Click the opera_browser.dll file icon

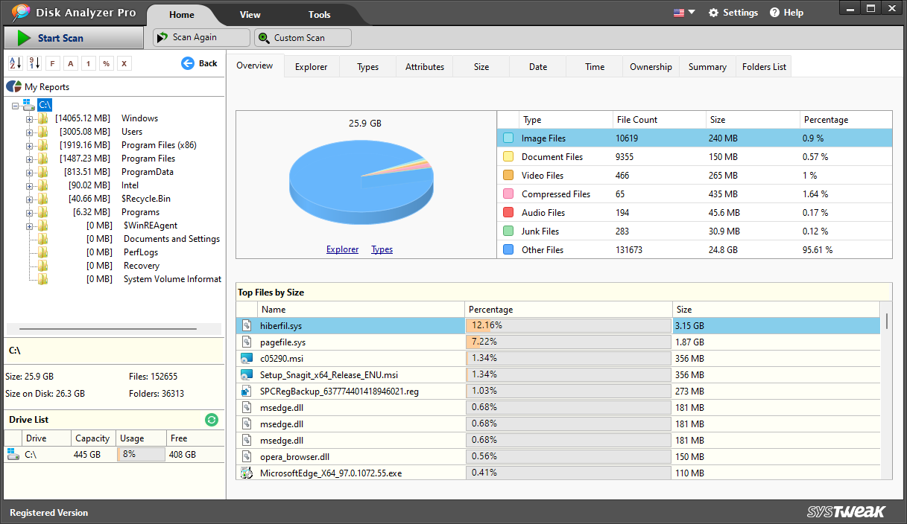(247, 457)
